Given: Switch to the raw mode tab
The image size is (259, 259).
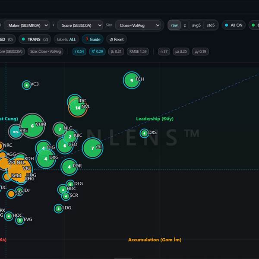Looking at the screenshot, I should pos(174,25).
